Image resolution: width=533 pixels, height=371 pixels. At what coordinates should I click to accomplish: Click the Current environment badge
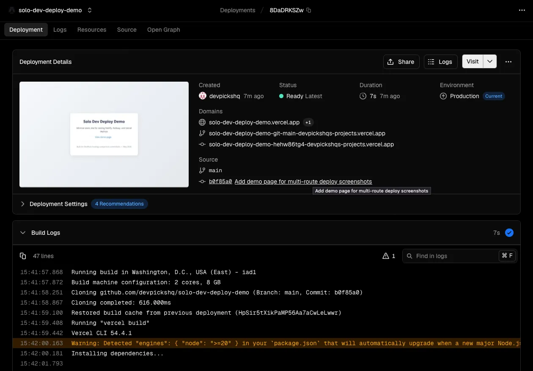pyautogui.click(x=494, y=96)
